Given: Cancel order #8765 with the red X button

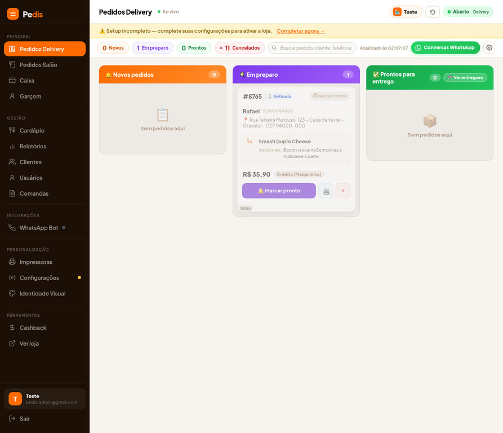Looking at the screenshot, I should pos(343,191).
